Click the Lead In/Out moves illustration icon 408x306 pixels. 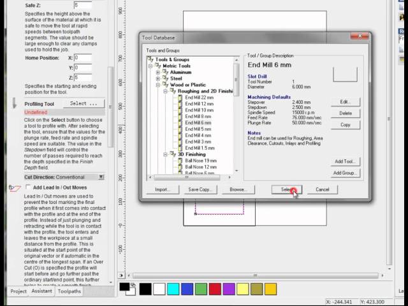click(x=15, y=188)
